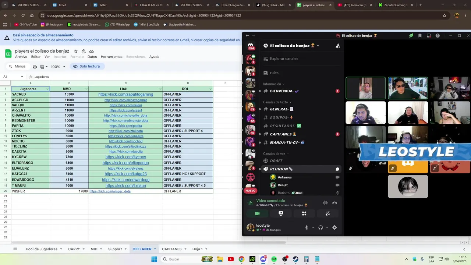Open the Herramientas menu
471x265 pixels.
click(x=111, y=57)
